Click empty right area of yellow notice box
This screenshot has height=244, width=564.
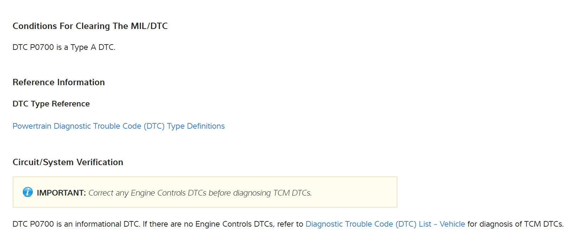click(354, 192)
